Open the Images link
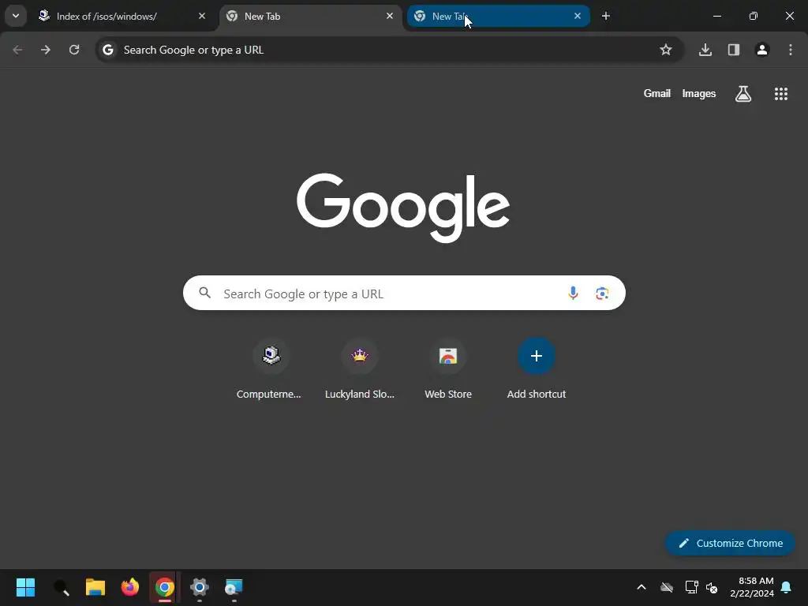The height and width of the screenshot is (606, 808). [x=698, y=93]
